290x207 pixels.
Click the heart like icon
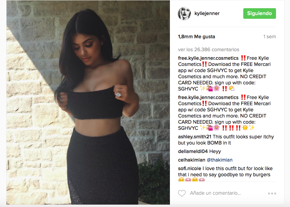click(x=182, y=193)
